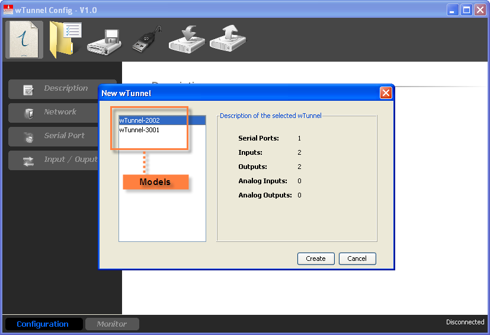Click the floppy disk save icon
Viewport: 490px width, 335px height.
[104, 42]
